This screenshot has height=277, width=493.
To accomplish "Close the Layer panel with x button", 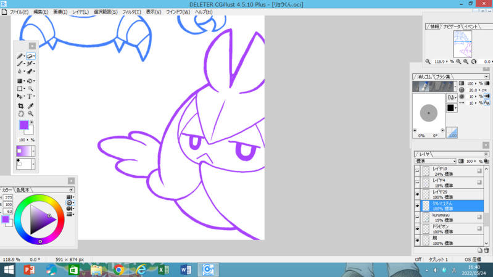I will click(x=486, y=145).
